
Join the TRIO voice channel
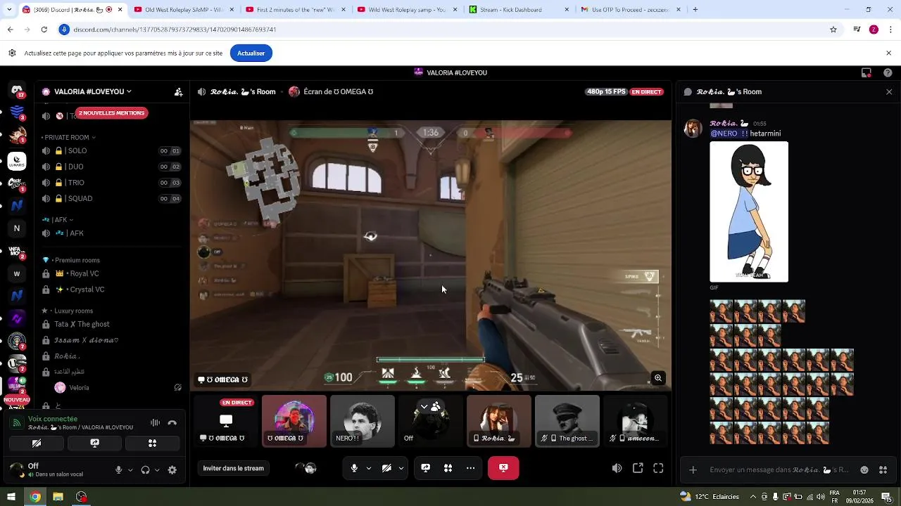coord(111,183)
